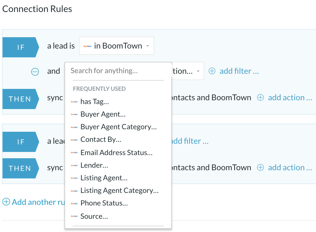Click the BoomTown logo in source dropdown
The width and height of the screenshot is (316, 232).
click(x=88, y=46)
